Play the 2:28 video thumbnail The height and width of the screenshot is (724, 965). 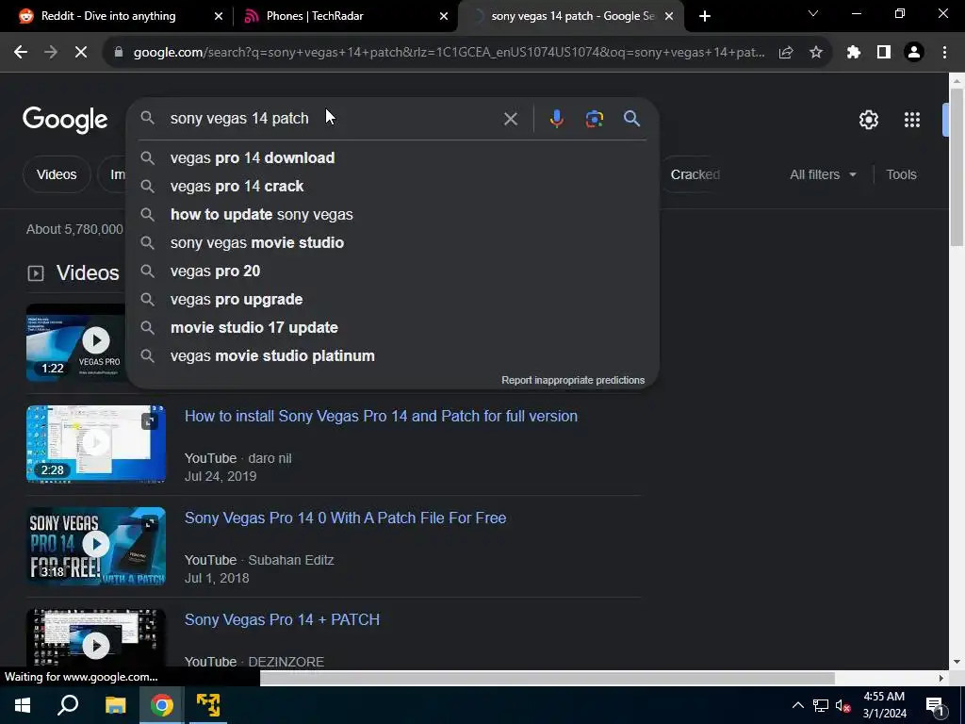pyautogui.click(x=96, y=443)
